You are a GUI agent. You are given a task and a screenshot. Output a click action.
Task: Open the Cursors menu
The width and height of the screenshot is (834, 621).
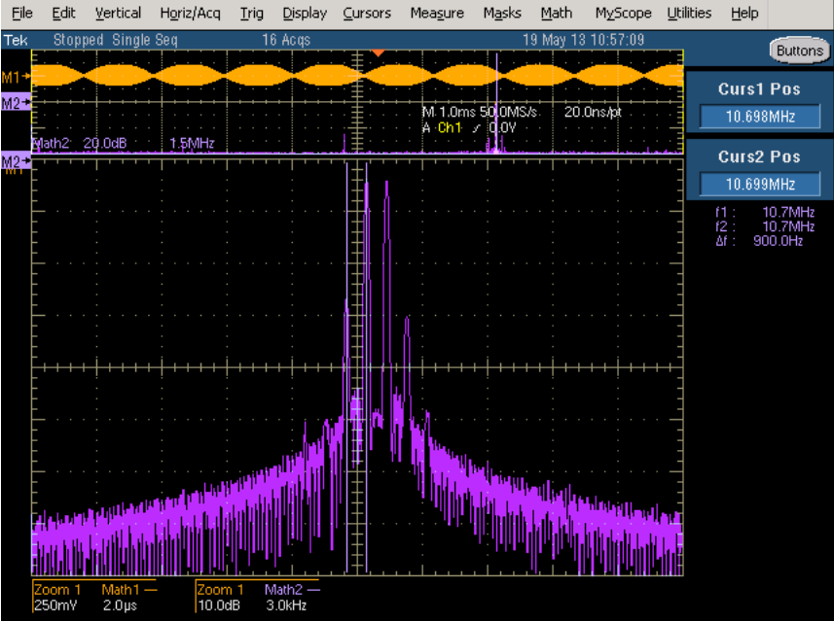(367, 13)
